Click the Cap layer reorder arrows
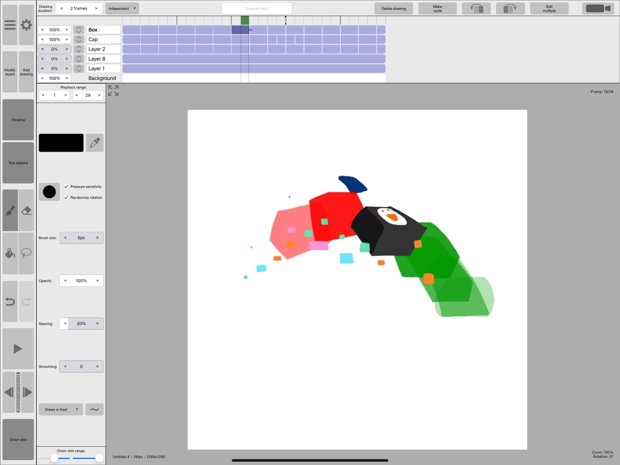Viewport: 620px width, 465px height. tap(79, 39)
